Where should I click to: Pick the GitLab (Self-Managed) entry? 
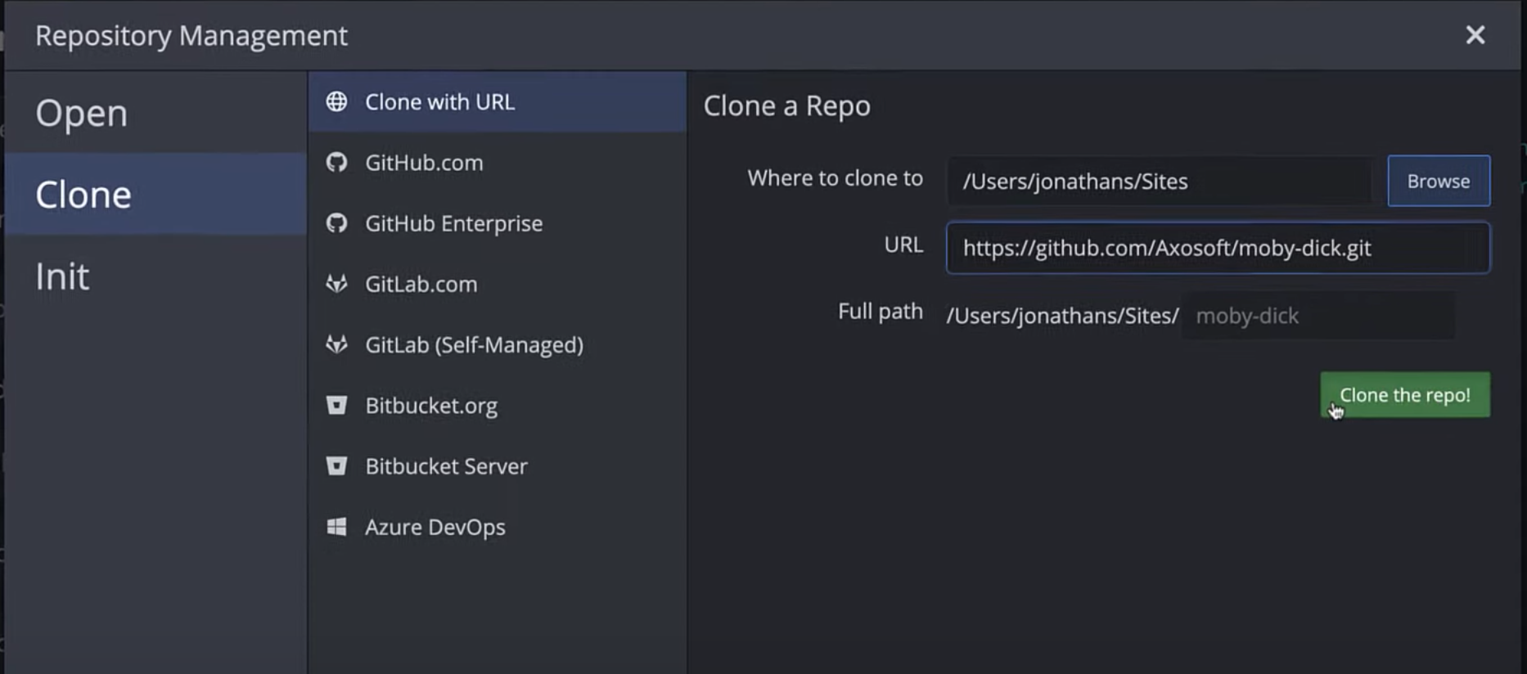click(x=497, y=344)
